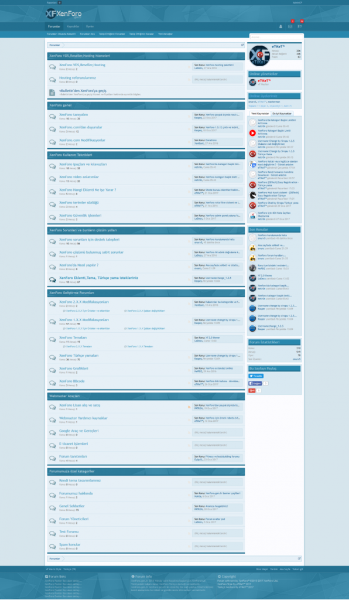Viewport: 349px width, 600px height.
Task: Open the top breadcrumb quick navigation menu
Action: click(242, 45)
